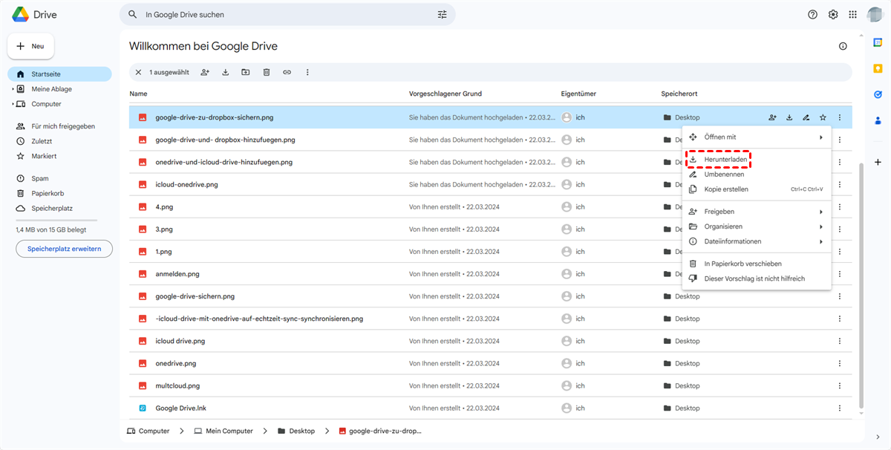This screenshot has height=450, width=891.
Task: Open the Settings gear icon
Action: point(833,14)
